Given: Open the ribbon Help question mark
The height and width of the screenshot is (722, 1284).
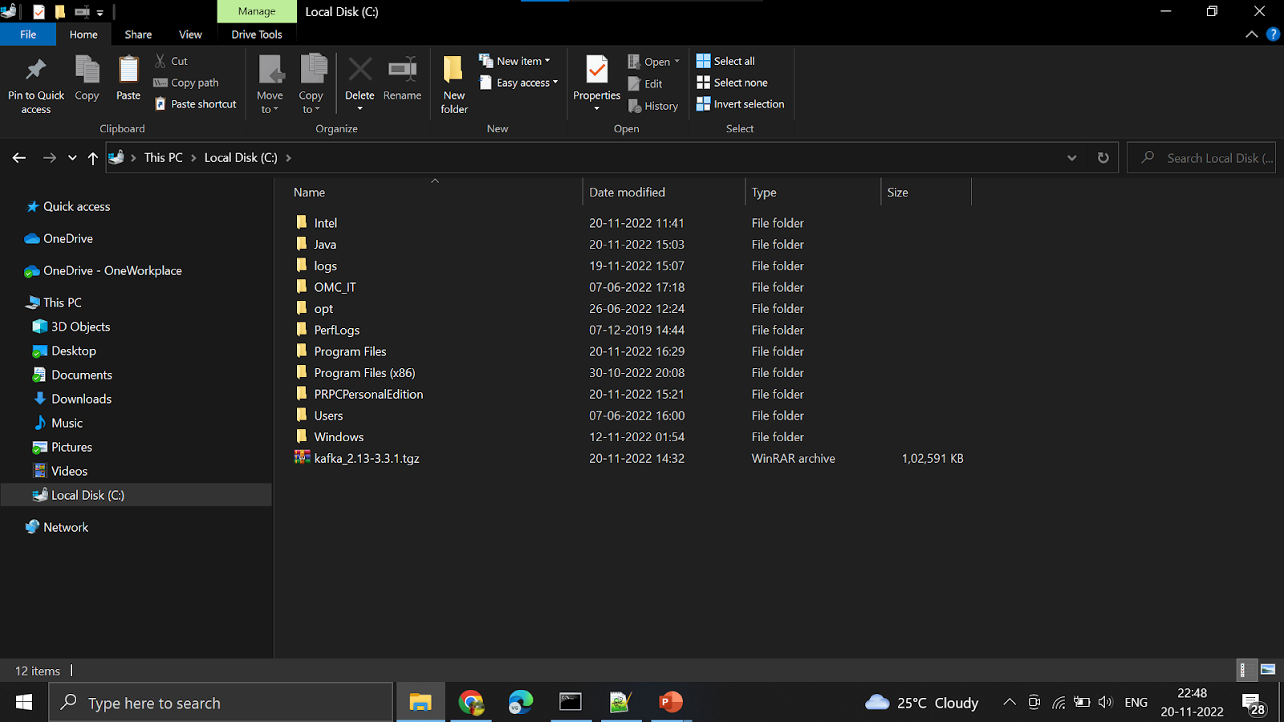Looking at the screenshot, I should [x=1273, y=34].
